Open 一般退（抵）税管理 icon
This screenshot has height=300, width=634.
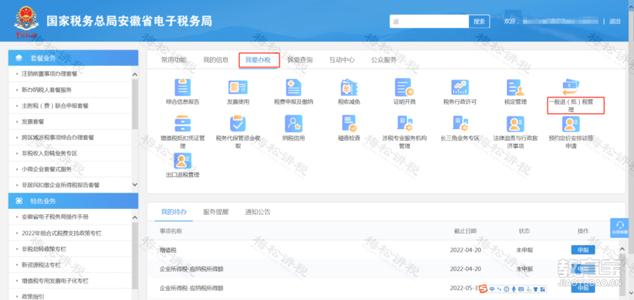point(571,87)
